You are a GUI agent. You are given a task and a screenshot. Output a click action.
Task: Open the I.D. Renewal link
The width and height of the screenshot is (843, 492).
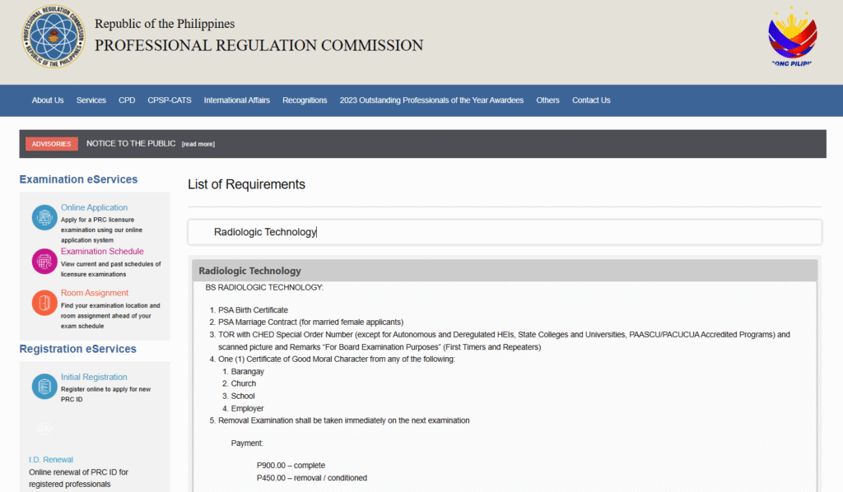tap(51, 459)
